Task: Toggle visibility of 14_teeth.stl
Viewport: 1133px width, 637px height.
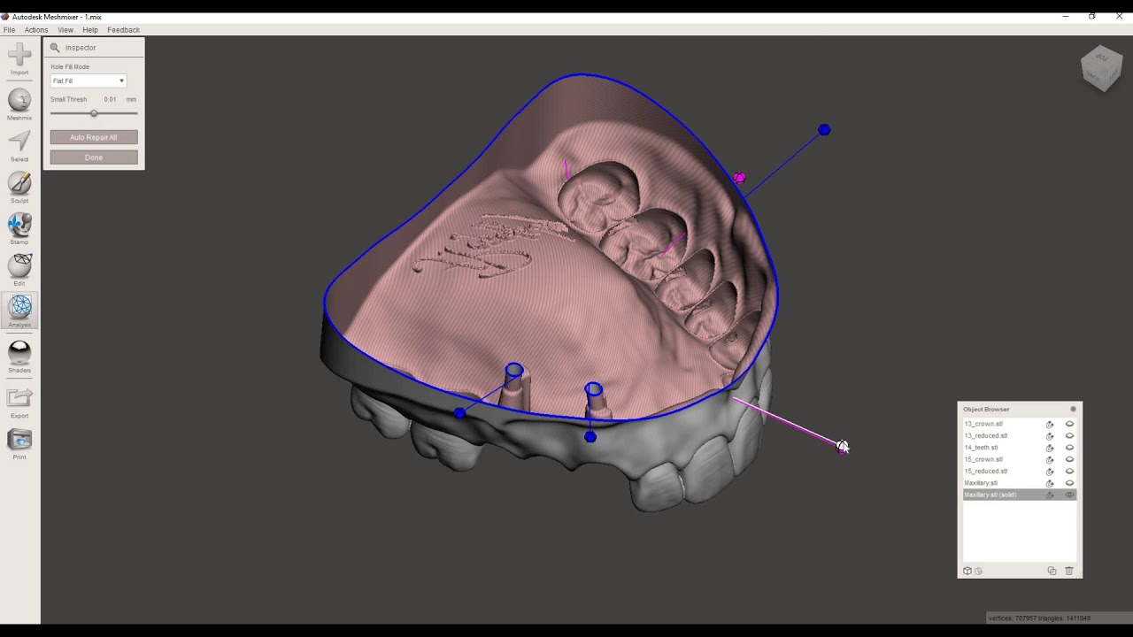Action: tap(1069, 448)
